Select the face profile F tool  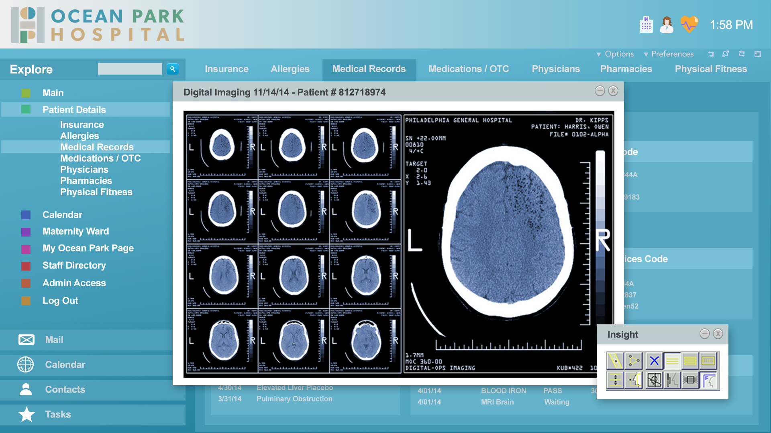[x=710, y=380]
